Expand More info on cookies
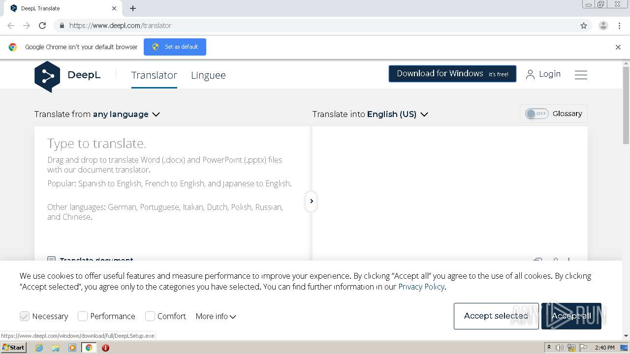 (216, 316)
